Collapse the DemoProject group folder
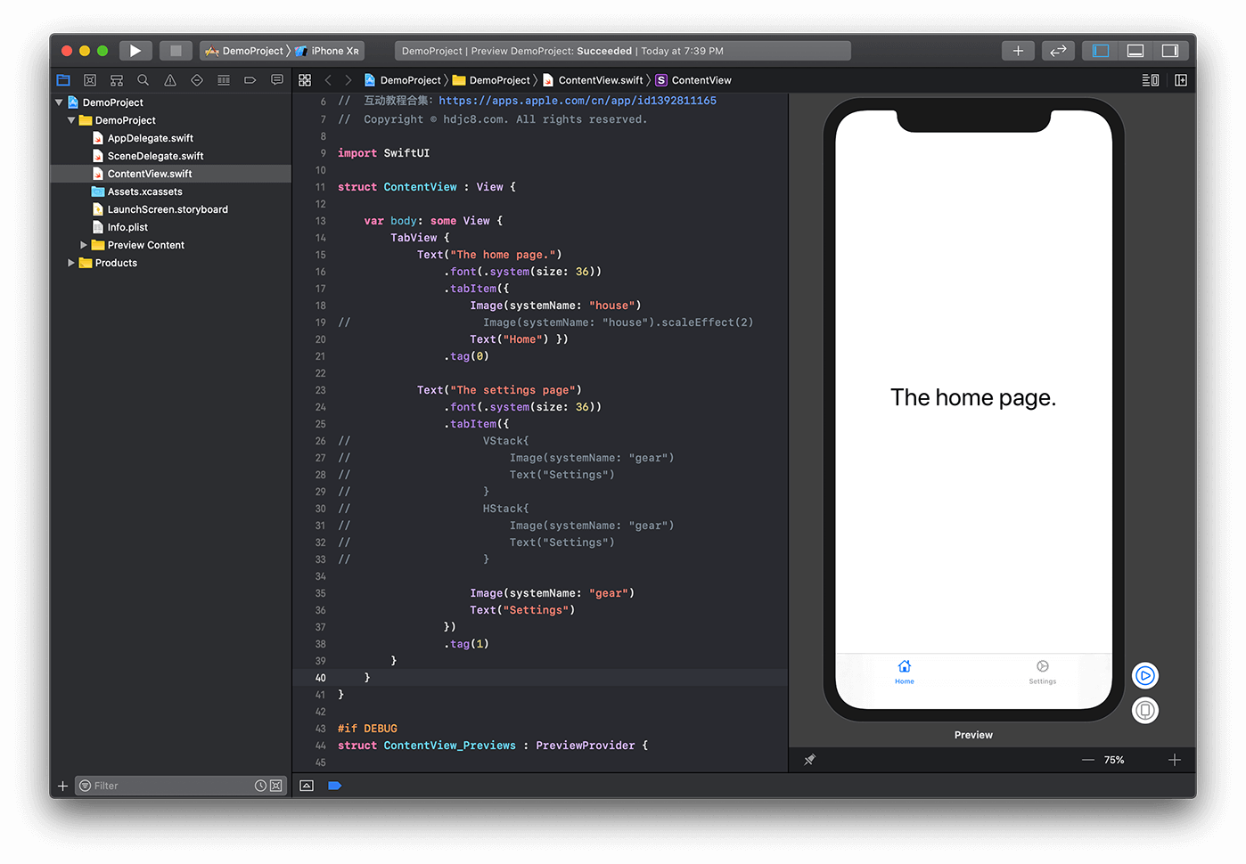1246x864 pixels. click(71, 120)
